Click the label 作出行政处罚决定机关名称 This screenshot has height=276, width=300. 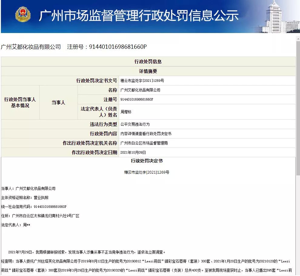[90, 143]
